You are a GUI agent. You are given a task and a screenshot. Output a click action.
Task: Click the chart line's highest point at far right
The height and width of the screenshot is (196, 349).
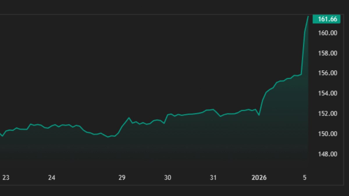(308, 17)
